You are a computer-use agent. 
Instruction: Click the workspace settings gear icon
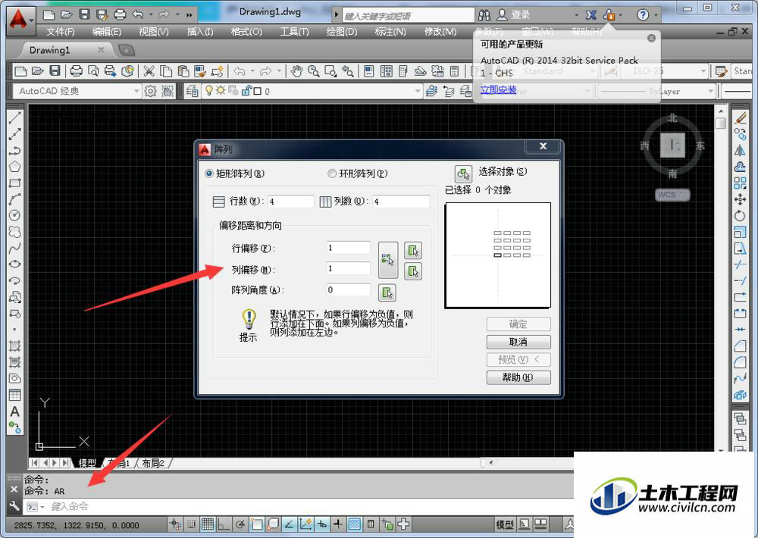pyautogui.click(x=150, y=91)
